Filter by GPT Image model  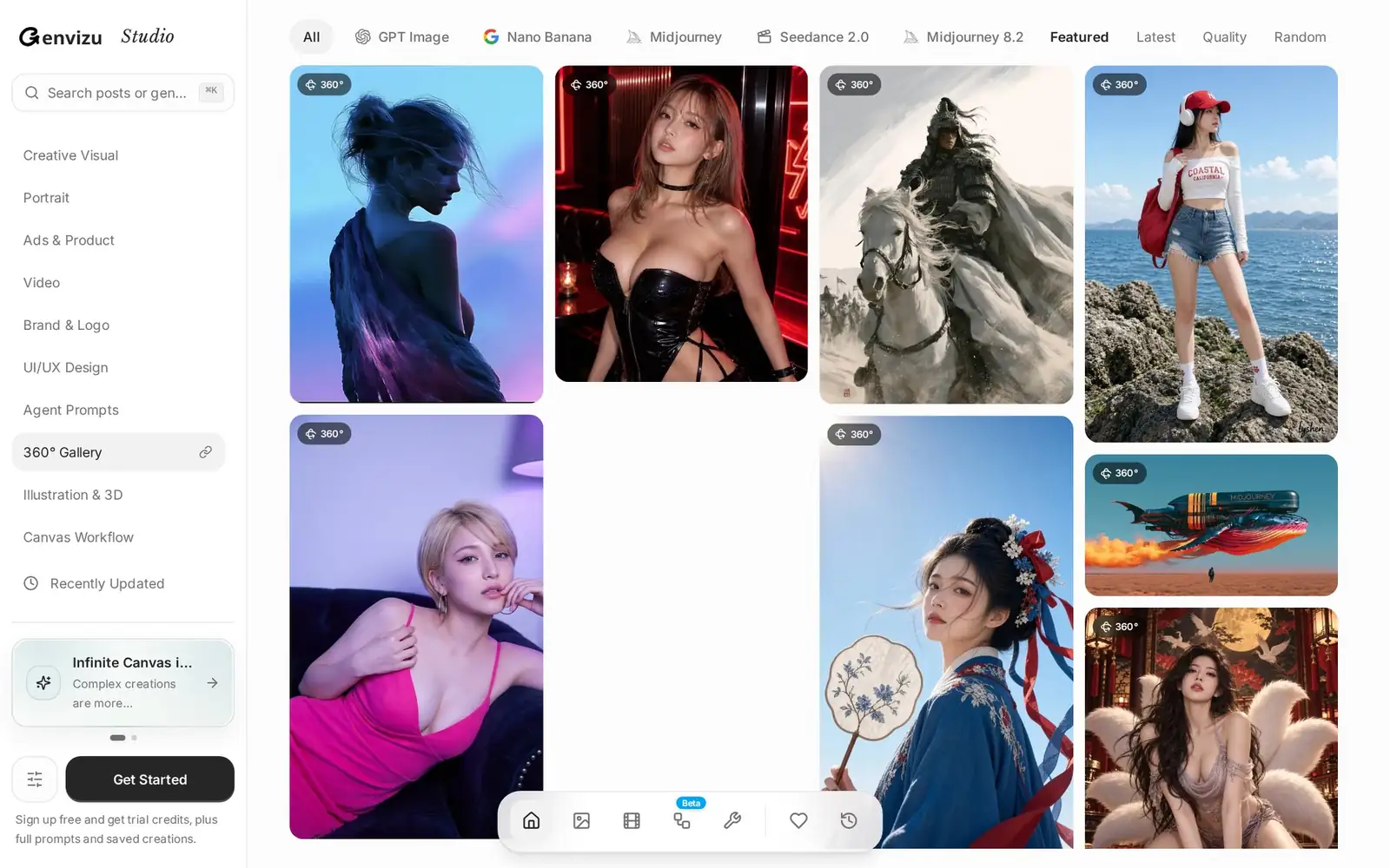point(402,37)
